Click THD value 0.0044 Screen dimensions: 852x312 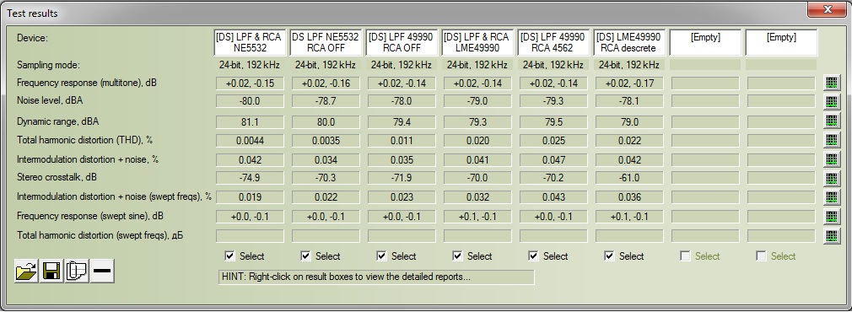250,141
